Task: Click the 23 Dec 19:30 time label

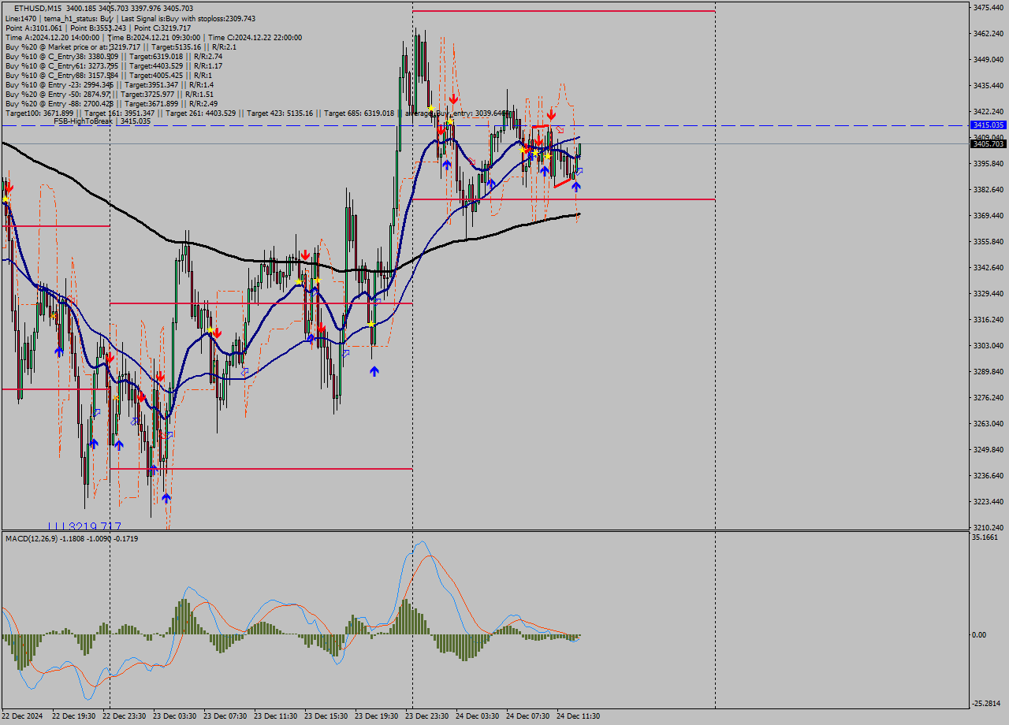Action: (376, 716)
